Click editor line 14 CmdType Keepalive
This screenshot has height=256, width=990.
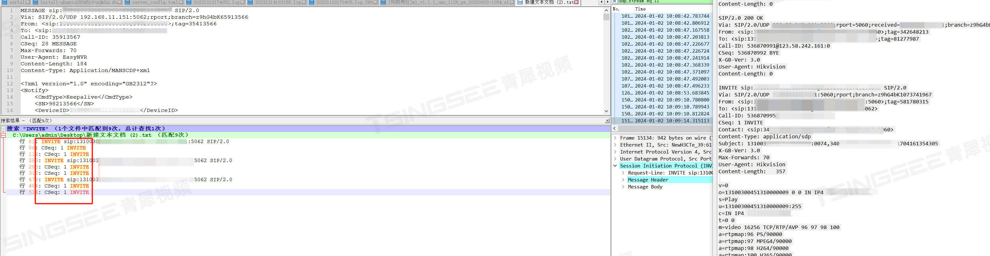(83, 97)
